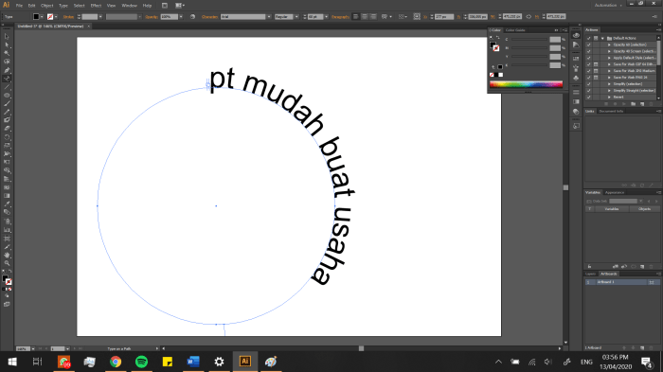The width and height of the screenshot is (663, 372).
Task: Select the Pen tool
Action: coord(7,70)
